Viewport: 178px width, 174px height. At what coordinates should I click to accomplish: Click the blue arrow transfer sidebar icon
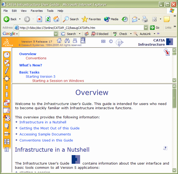7,134
